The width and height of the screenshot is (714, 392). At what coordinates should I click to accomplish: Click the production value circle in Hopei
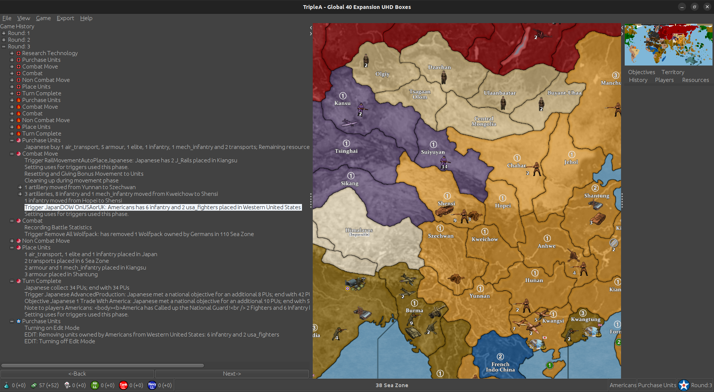(x=502, y=198)
